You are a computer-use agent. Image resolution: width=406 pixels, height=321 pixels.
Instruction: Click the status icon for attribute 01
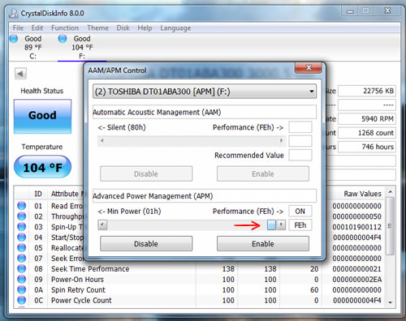21,206
